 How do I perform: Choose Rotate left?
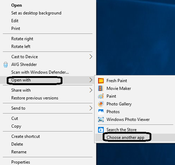[21, 47]
